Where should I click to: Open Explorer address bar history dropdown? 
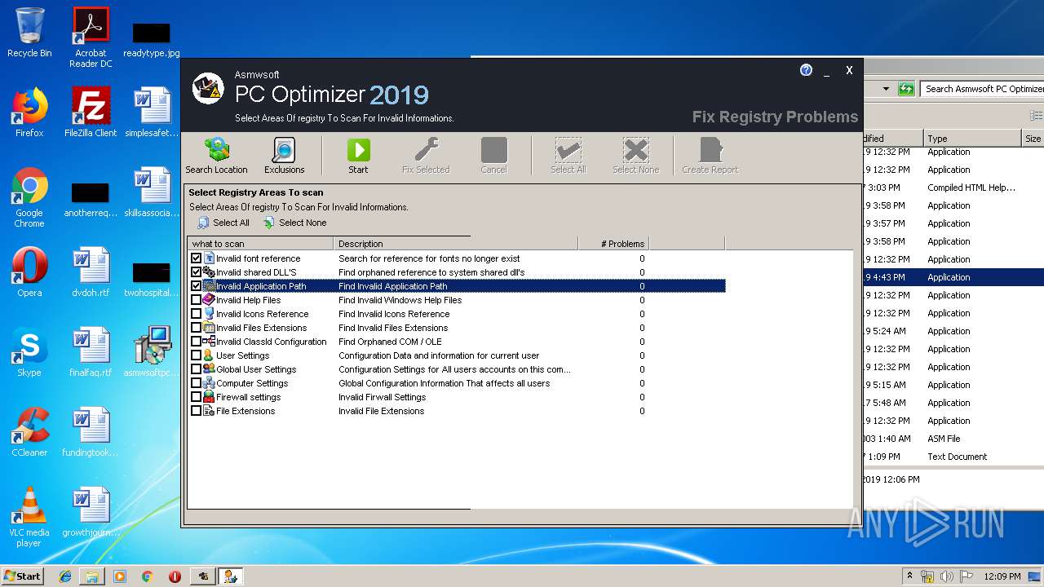(x=887, y=89)
